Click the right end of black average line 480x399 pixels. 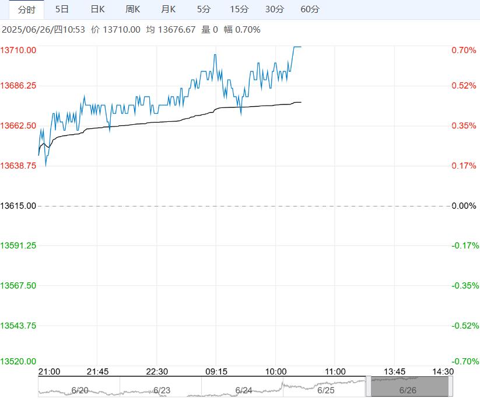click(300, 102)
